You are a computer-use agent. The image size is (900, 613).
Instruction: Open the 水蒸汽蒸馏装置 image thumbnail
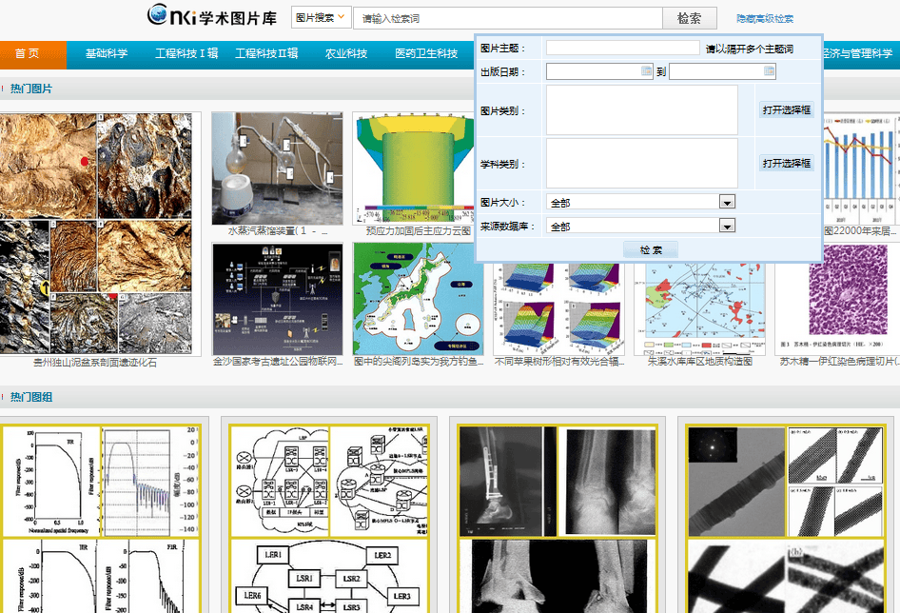276,168
